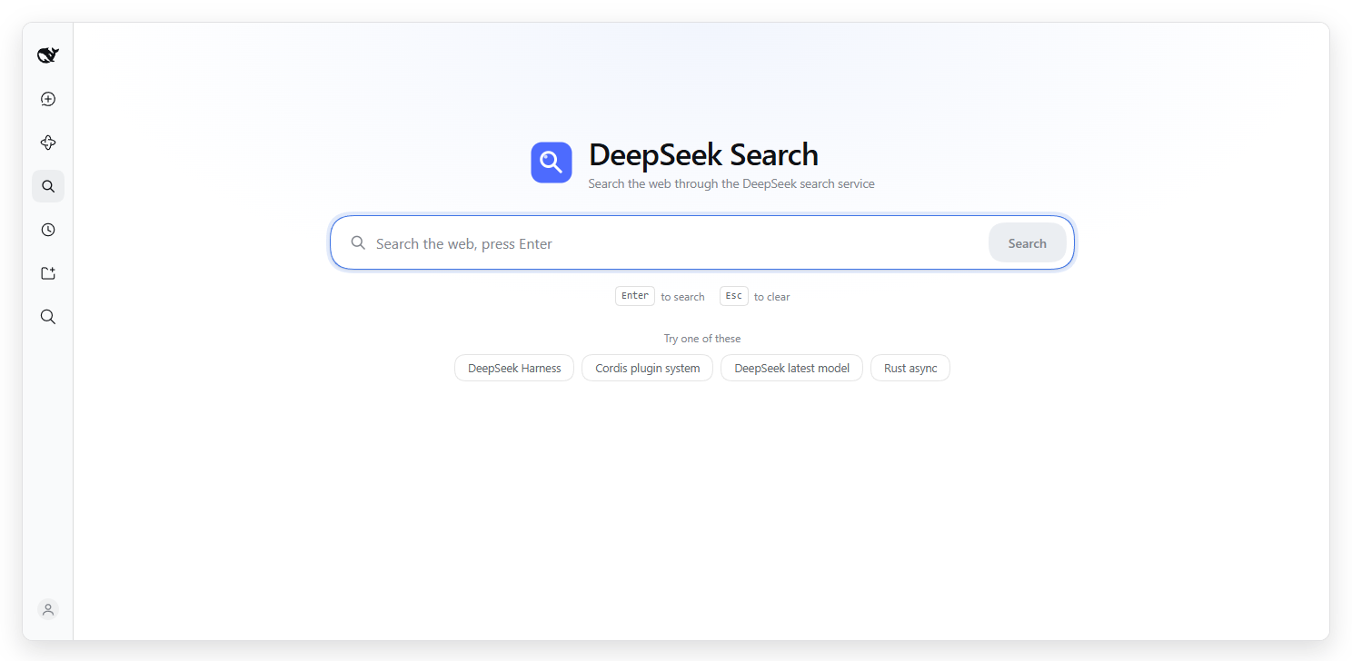Click the Search button

click(1027, 243)
